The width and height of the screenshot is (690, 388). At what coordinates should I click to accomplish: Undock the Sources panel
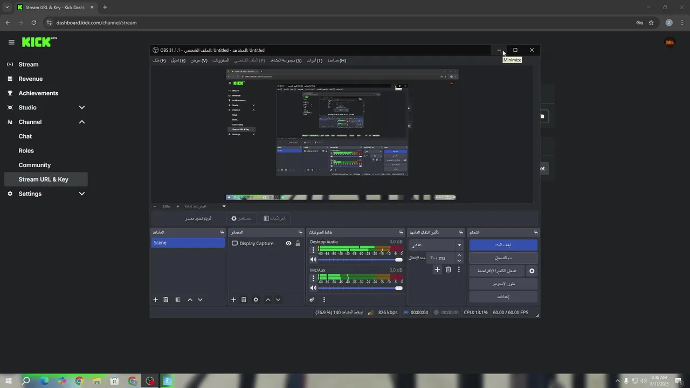click(x=299, y=232)
